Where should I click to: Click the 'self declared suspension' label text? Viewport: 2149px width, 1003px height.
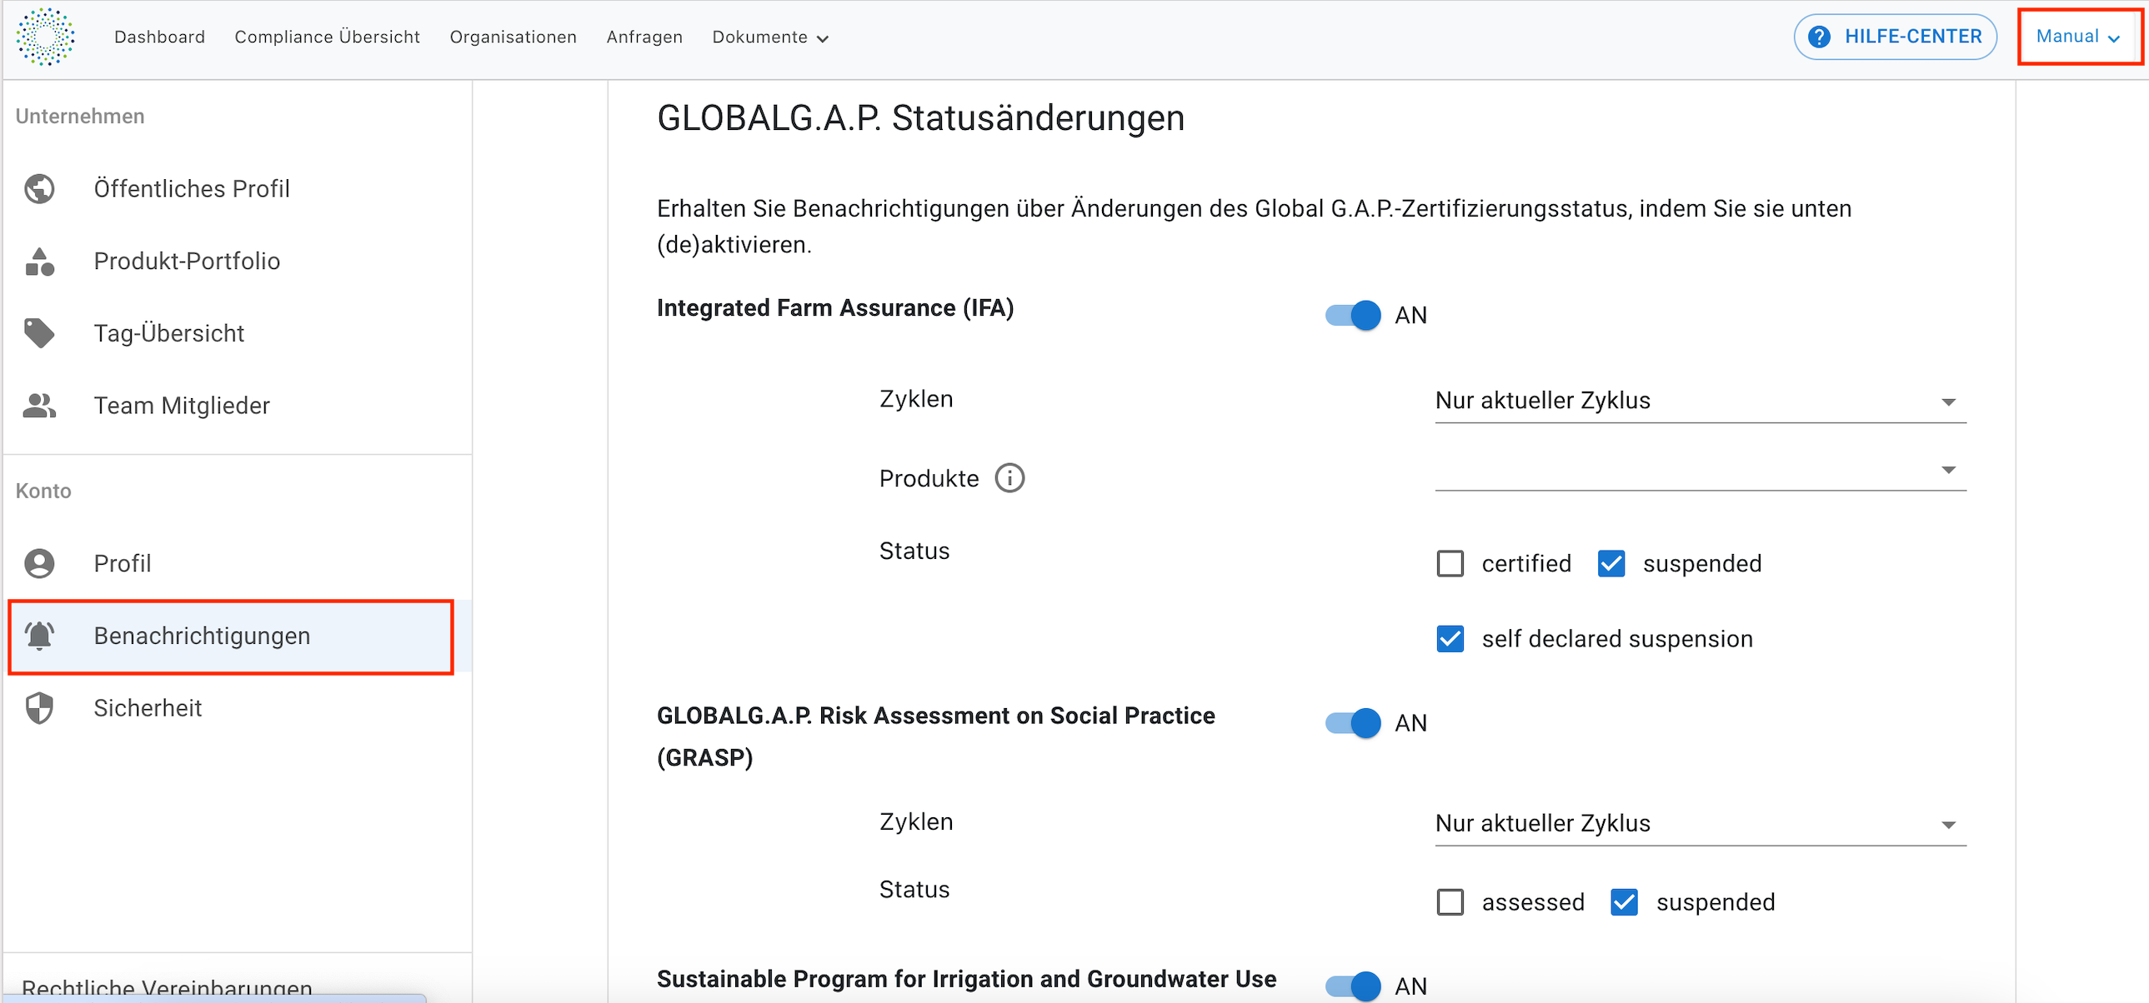click(x=1617, y=640)
